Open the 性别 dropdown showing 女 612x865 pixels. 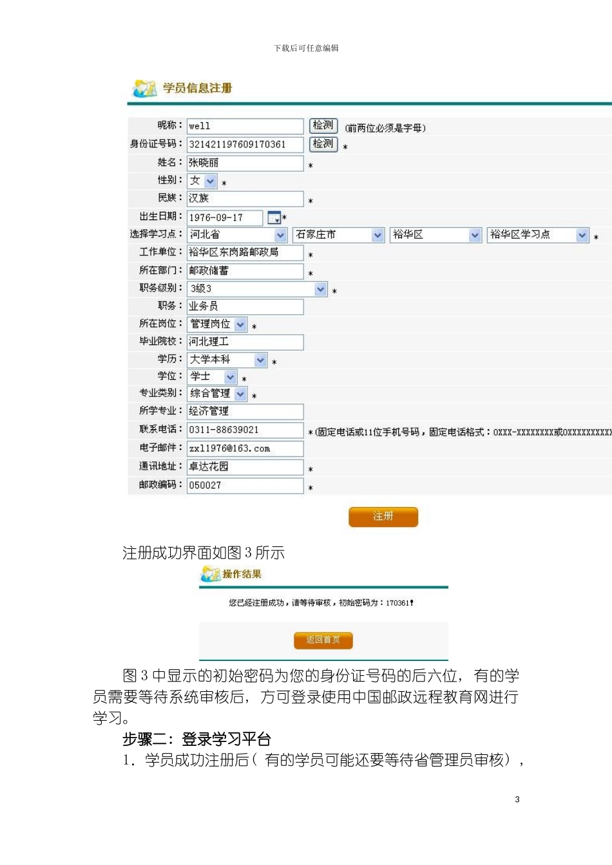coord(202,181)
